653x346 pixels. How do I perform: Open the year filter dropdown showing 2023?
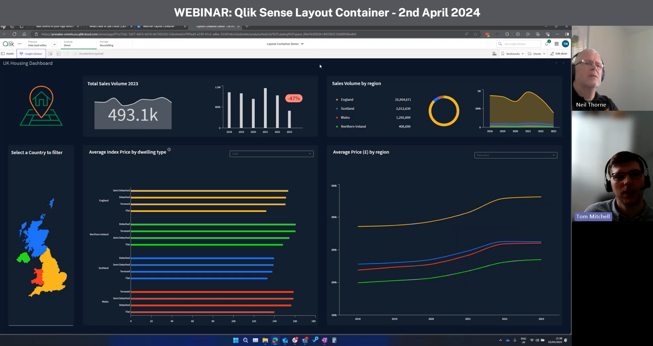[271, 154]
